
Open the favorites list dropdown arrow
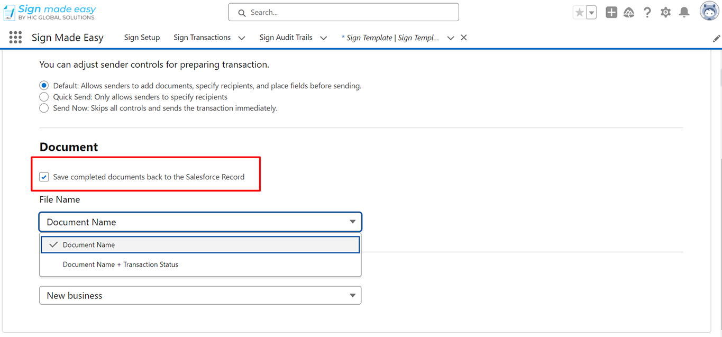591,13
